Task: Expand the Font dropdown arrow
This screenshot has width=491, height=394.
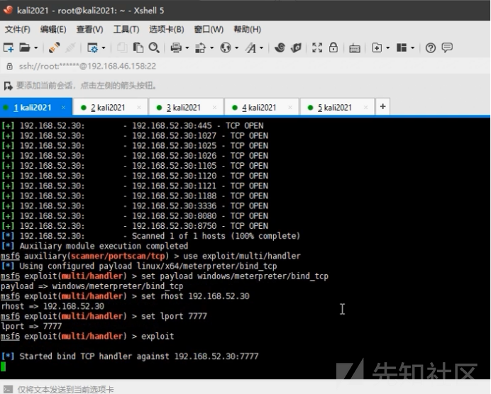Action: point(262,48)
